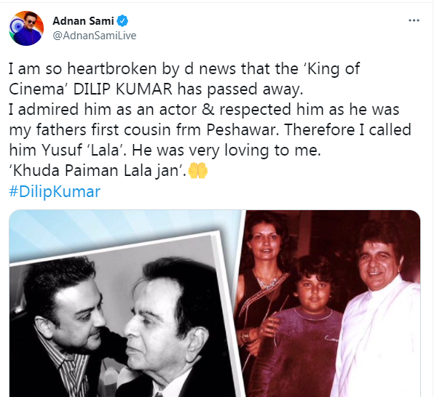Click the boy in the color photo
Screen dimensions: 437x397
click(314, 320)
